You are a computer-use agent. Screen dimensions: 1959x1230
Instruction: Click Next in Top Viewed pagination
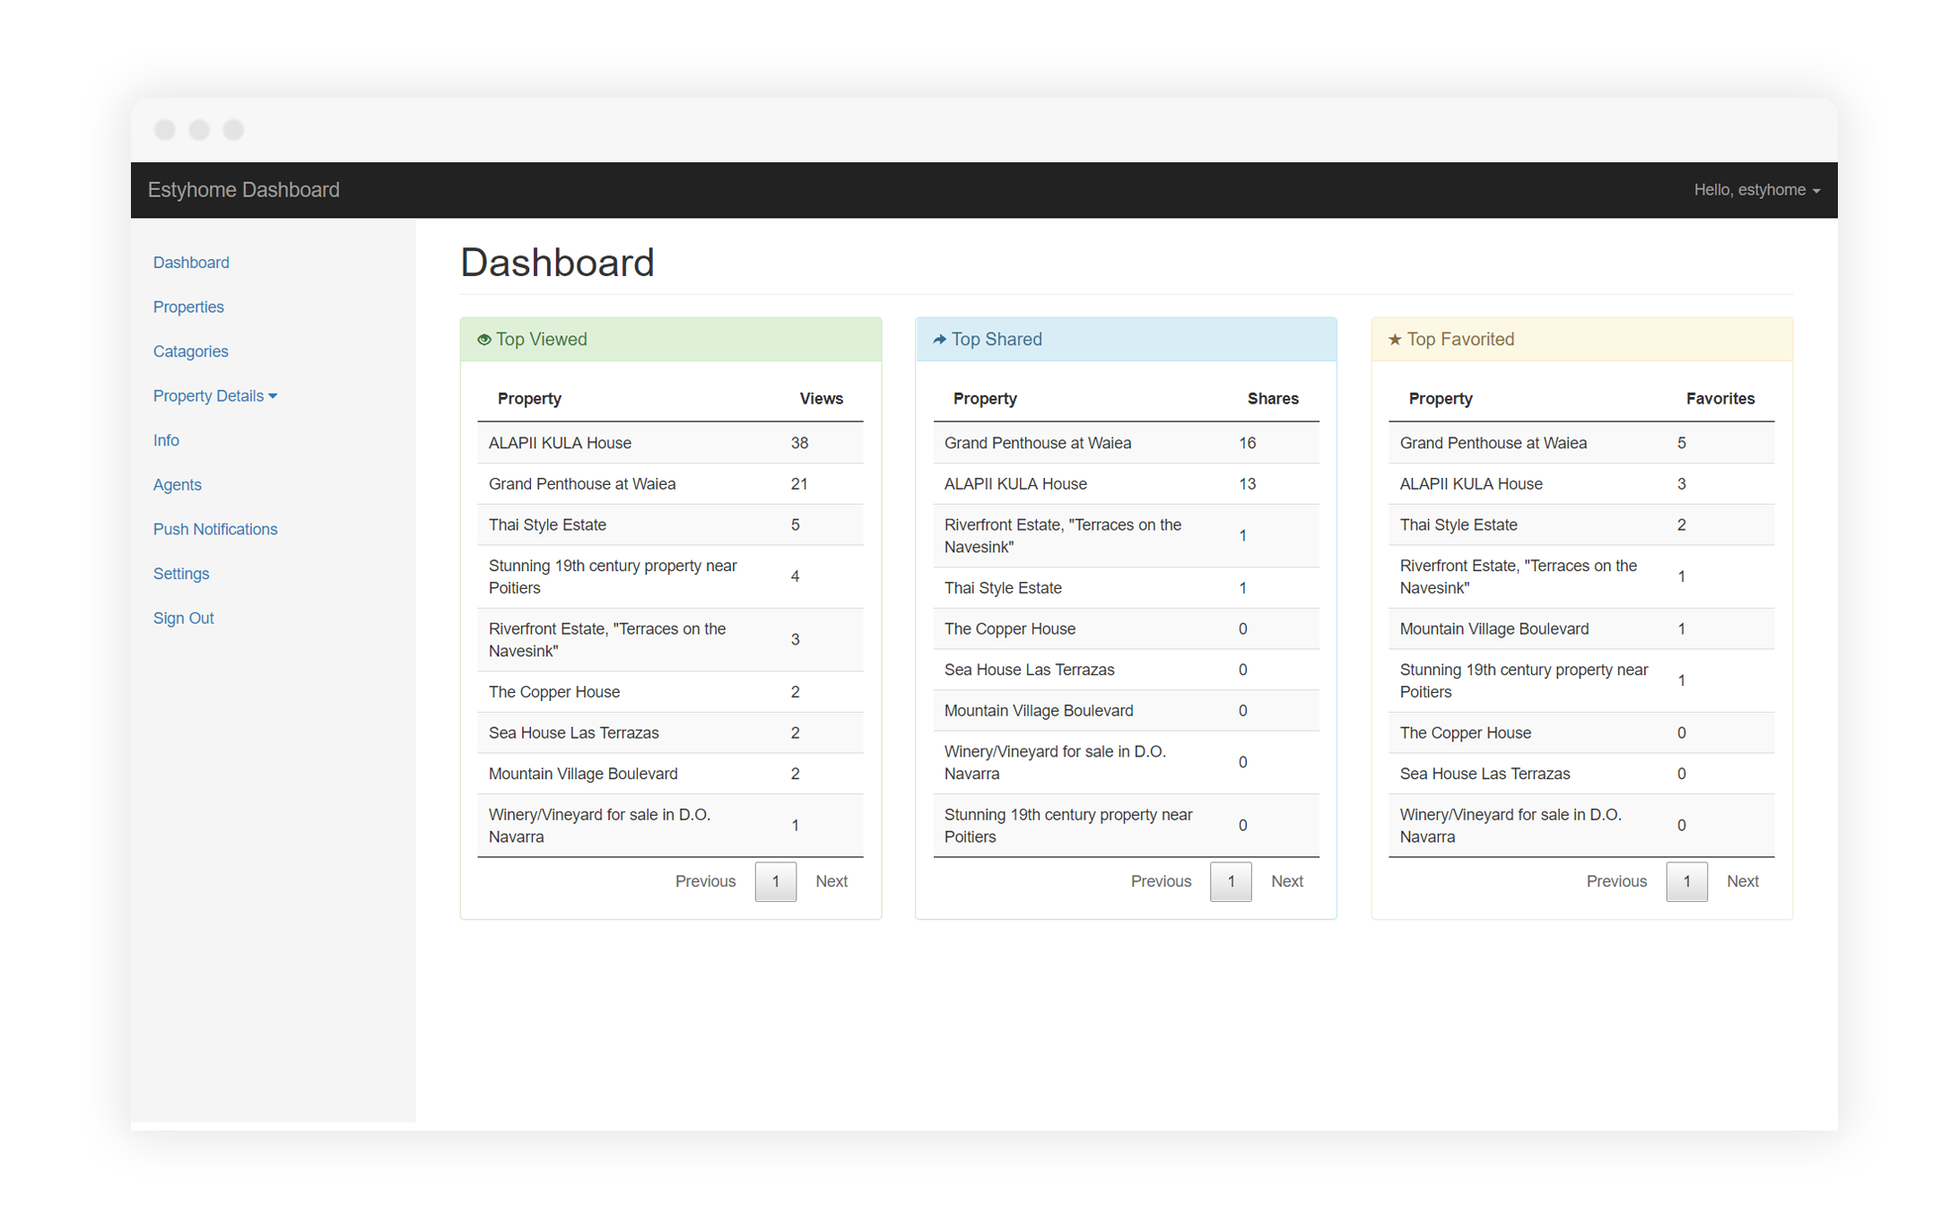point(831,882)
